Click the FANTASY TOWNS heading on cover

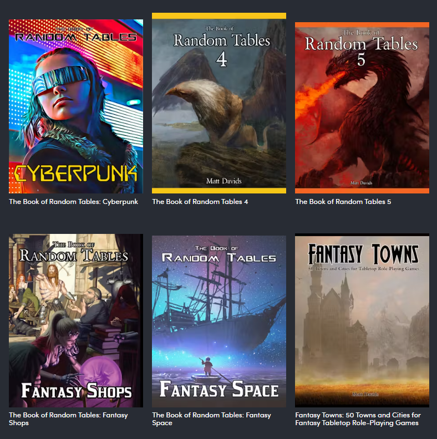tap(363, 254)
